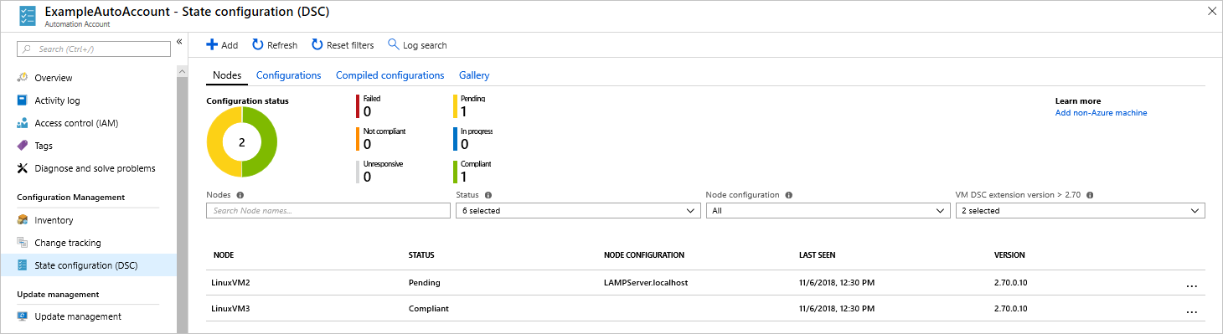Click the Activity log book icon
The image size is (1223, 334).
pos(23,100)
